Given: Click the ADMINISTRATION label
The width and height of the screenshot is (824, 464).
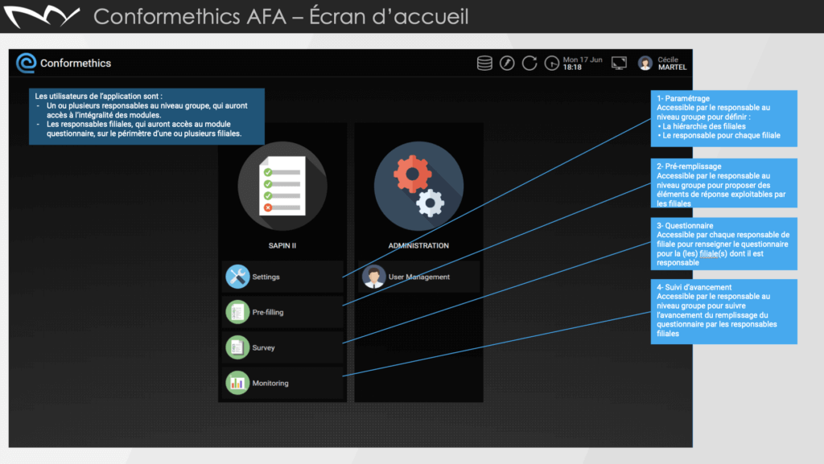Looking at the screenshot, I should pos(418,245).
